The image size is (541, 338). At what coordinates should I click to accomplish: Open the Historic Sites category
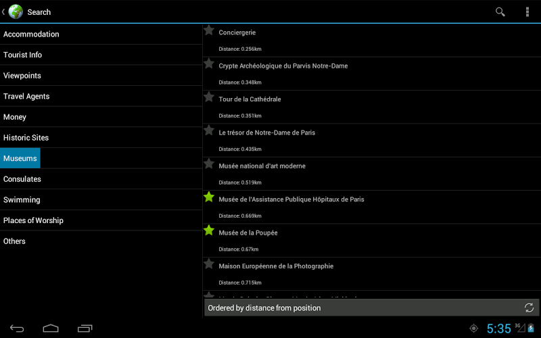(x=101, y=138)
